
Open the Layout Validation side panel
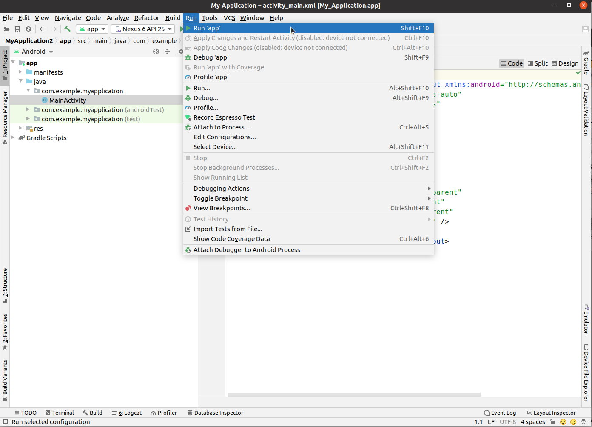pyautogui.click(x=586, y=110)
